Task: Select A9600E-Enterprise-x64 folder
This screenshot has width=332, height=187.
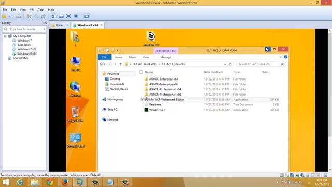Action: tap(163, 79)
